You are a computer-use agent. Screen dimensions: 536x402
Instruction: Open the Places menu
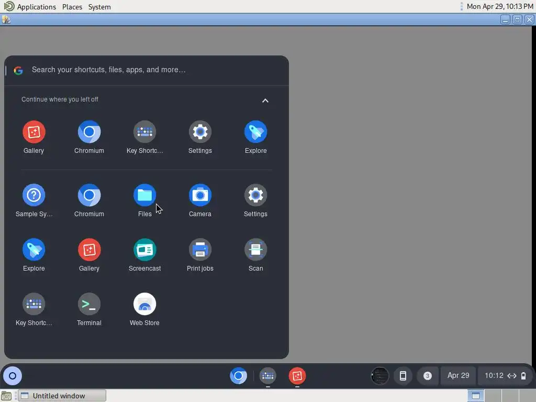coord(72,7)
